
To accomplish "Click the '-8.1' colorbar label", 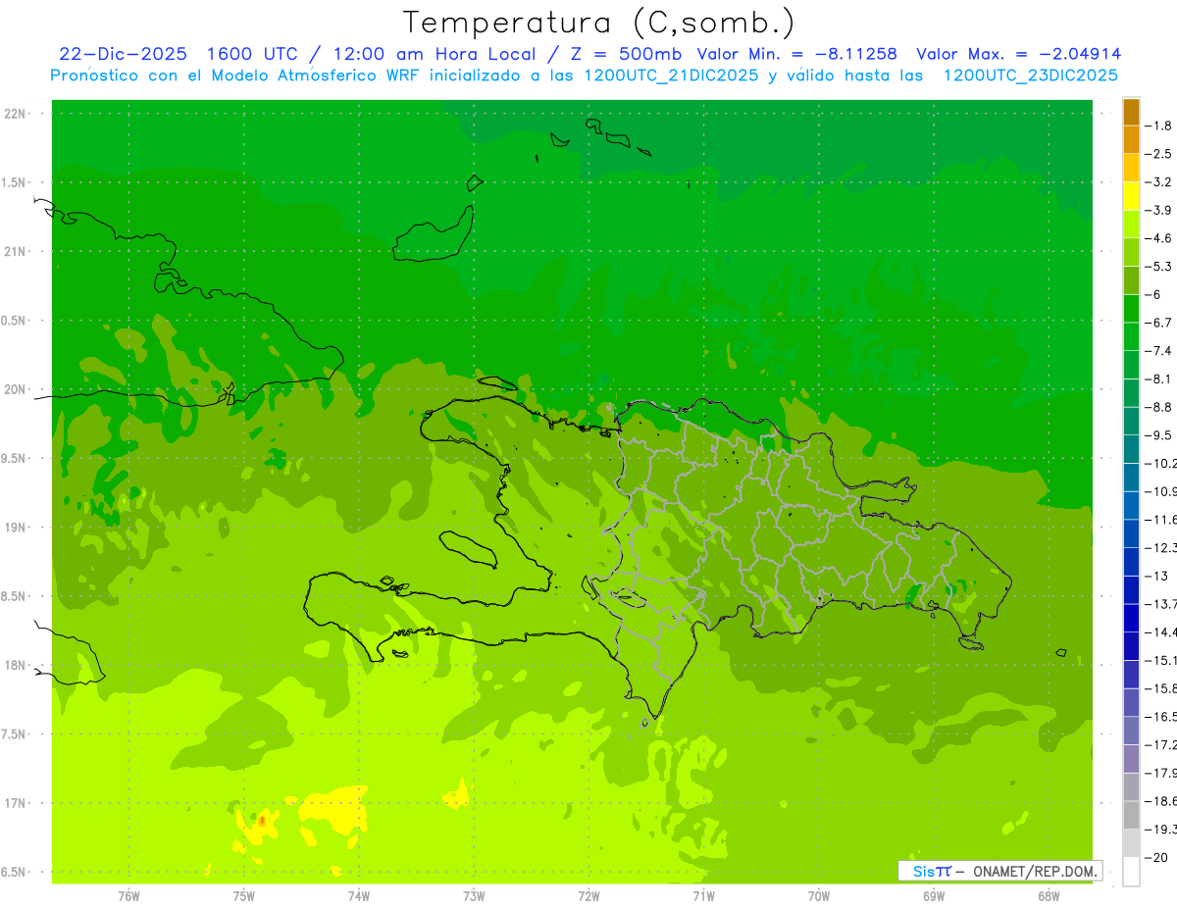I will (1158, 379).
